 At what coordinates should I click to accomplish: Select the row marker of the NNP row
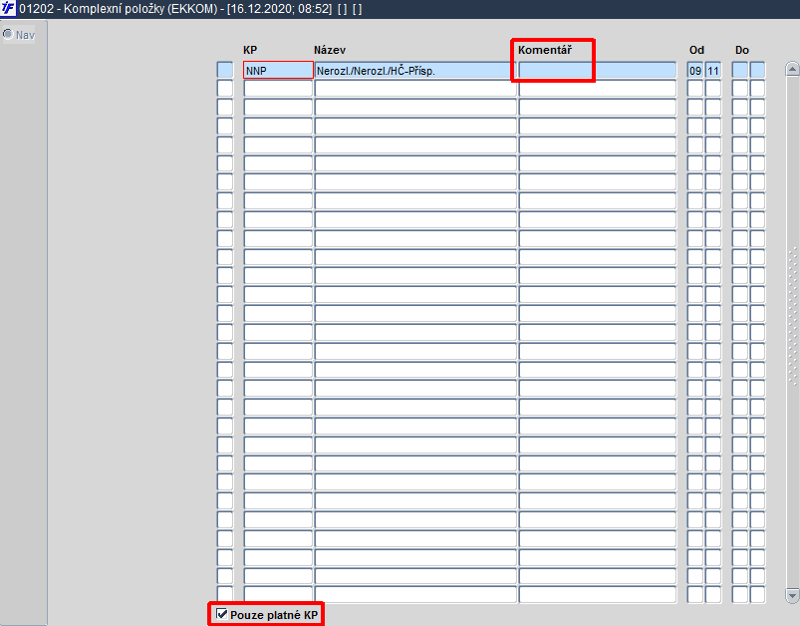point(225,71)
